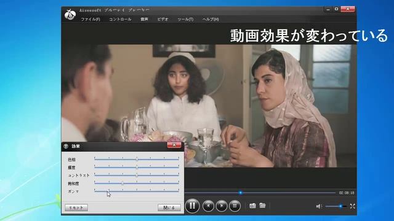Open the snapshot folder icon
This screenshot has width=394, height=221.
[262, 206]
